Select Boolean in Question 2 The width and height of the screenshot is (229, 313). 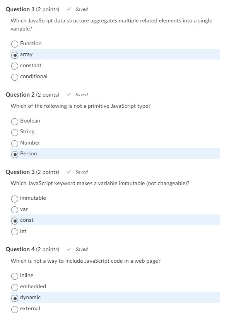click(x=14, y=121)
